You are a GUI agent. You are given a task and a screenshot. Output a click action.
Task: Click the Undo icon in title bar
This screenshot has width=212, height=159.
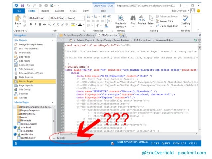pyautogui.click(x=28, y=5)
